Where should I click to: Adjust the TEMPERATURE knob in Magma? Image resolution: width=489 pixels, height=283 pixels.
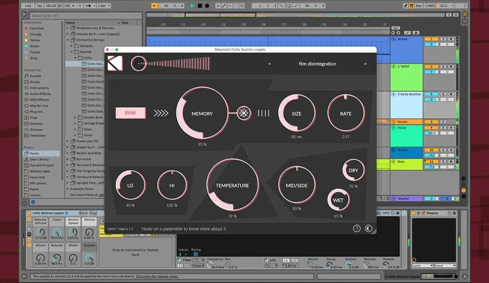(232, 185)
